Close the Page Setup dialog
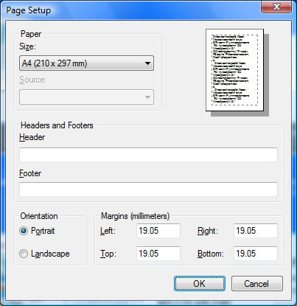 pyautogui.click(x=276, y=7)
